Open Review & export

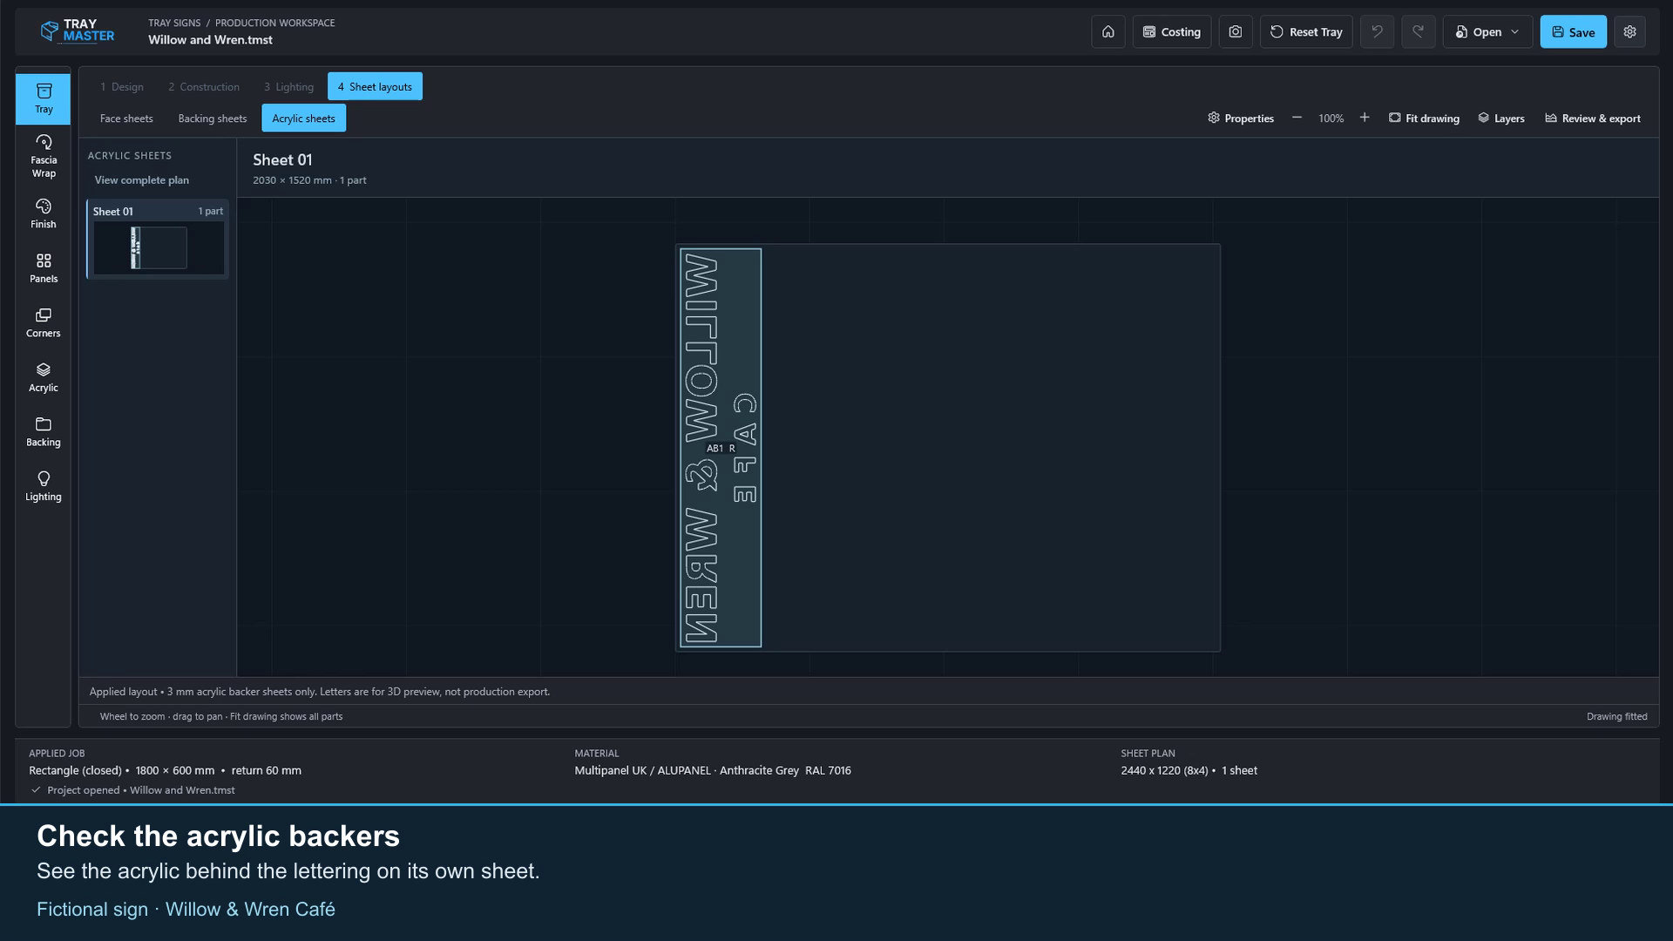click(x=1592, y=118)
